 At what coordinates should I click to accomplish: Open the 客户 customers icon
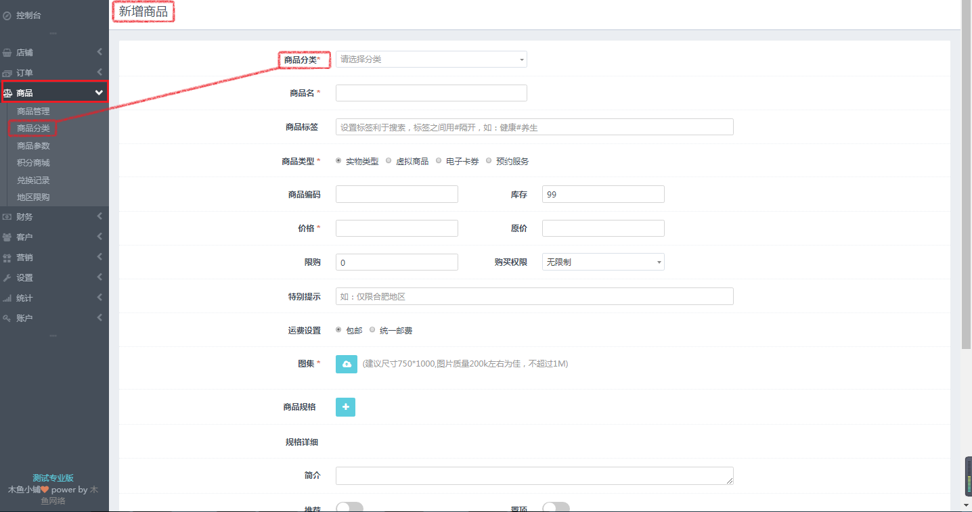point(8,237)
